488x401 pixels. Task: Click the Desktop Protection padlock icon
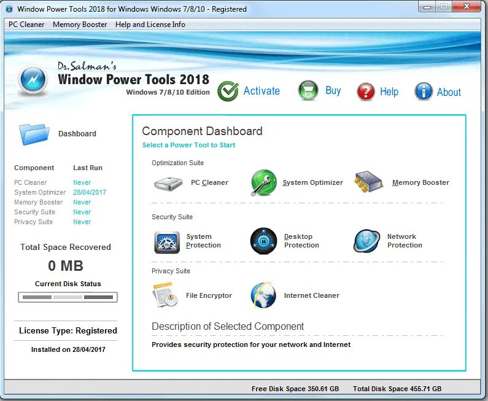point(263,241)
